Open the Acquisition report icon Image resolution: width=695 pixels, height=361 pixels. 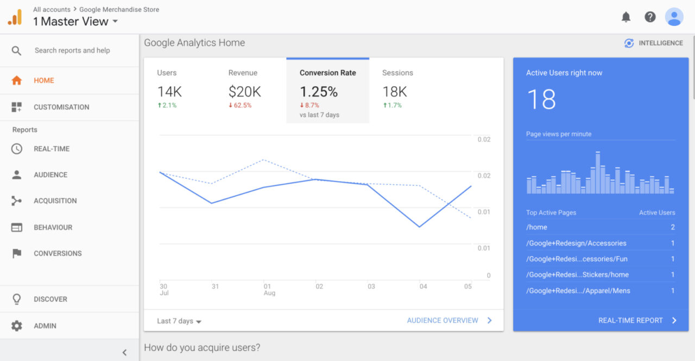click(16, 201)
